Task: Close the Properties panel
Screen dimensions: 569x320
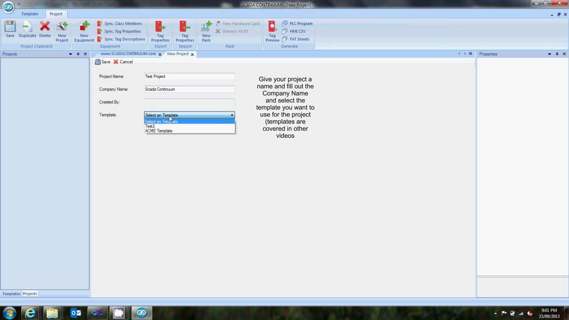Action: (x=565, y=54)
